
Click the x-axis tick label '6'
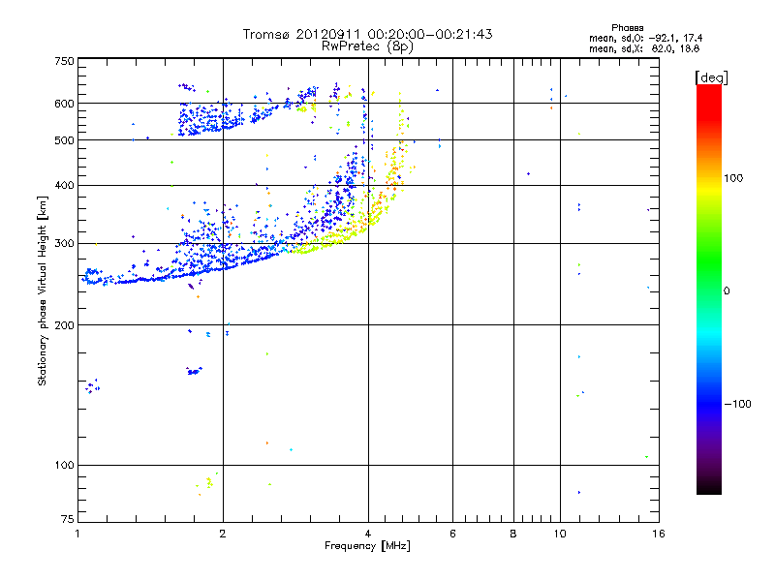(x=452, y=534)
